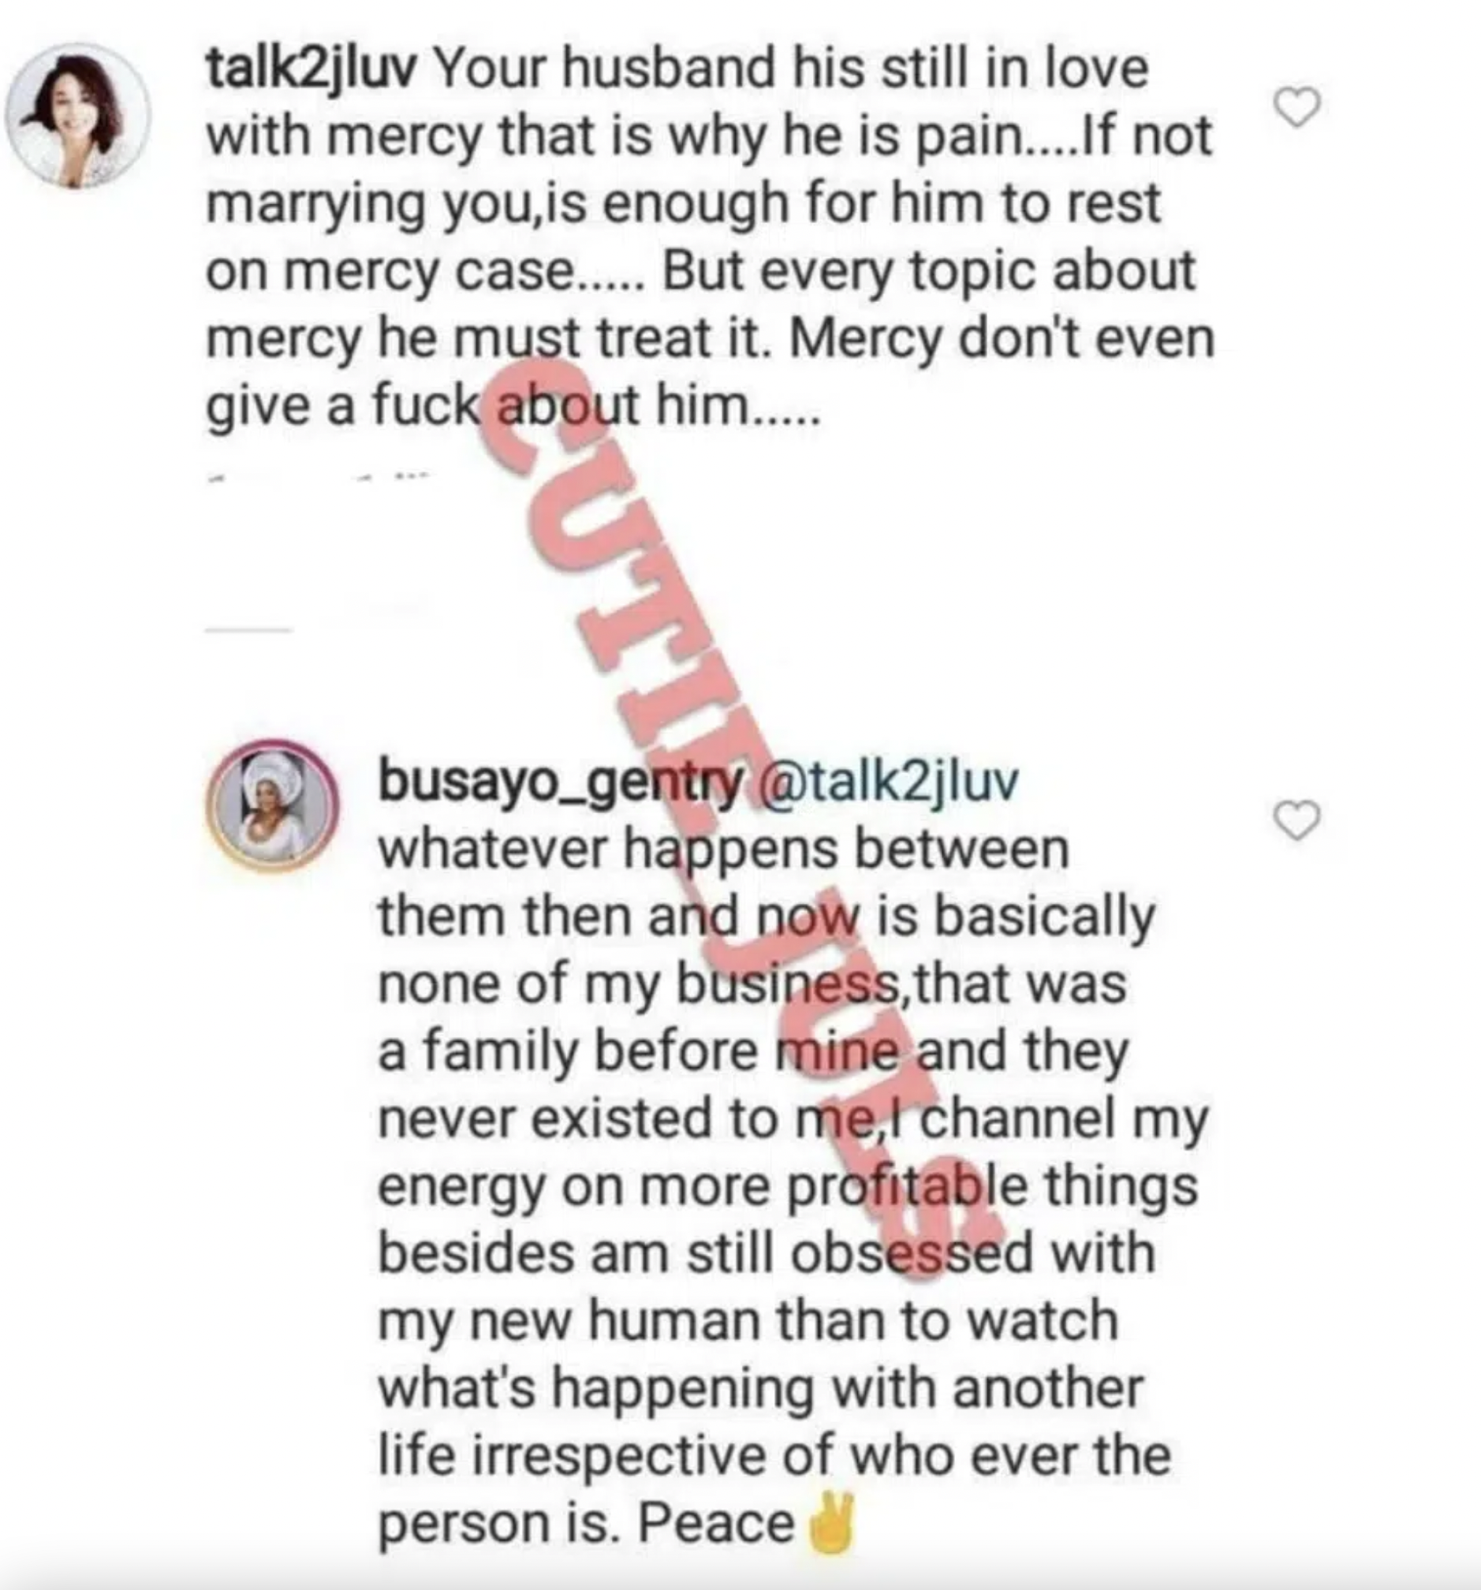Toggle replies via the short horizontal line
This screenshot has height=1590, width=1481.
[x=248, y=630]
